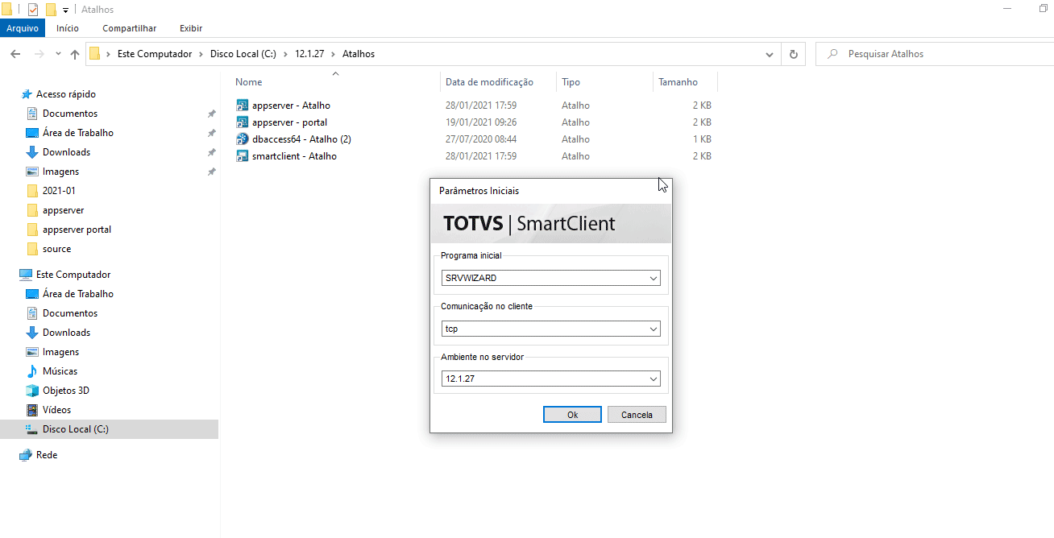Viewport: 1054px width, 538px height.
Task: Click quick access Área de Trabalho icon
Action: tap(32, 133)
